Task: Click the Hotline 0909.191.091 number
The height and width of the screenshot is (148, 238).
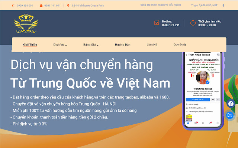Action: pos(171,25)
